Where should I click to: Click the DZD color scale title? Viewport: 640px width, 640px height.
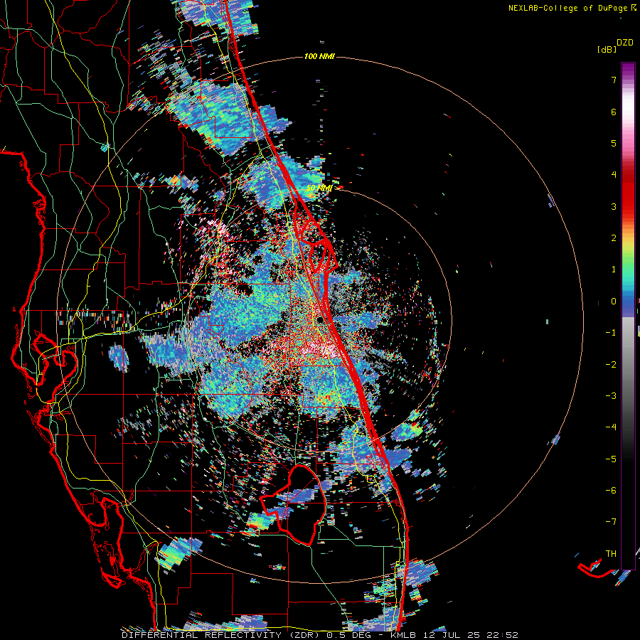(625, 43)
